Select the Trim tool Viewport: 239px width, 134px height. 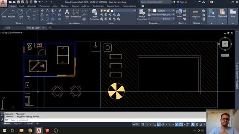tap(53, 11)
